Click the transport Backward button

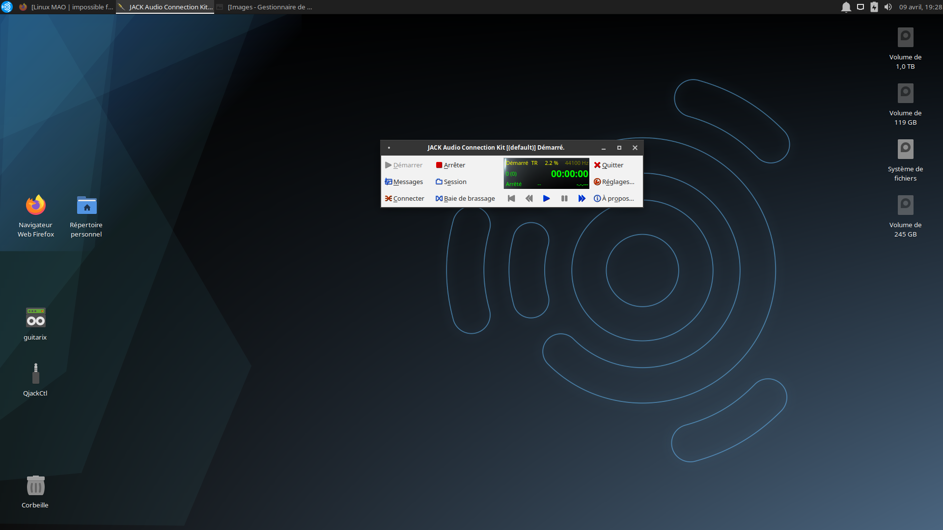coord(528,198)
